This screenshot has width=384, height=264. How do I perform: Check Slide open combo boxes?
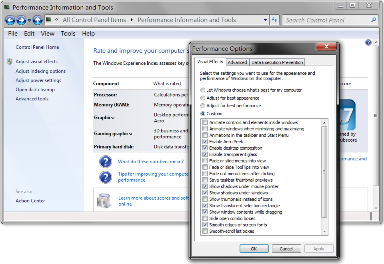[205, 218]
